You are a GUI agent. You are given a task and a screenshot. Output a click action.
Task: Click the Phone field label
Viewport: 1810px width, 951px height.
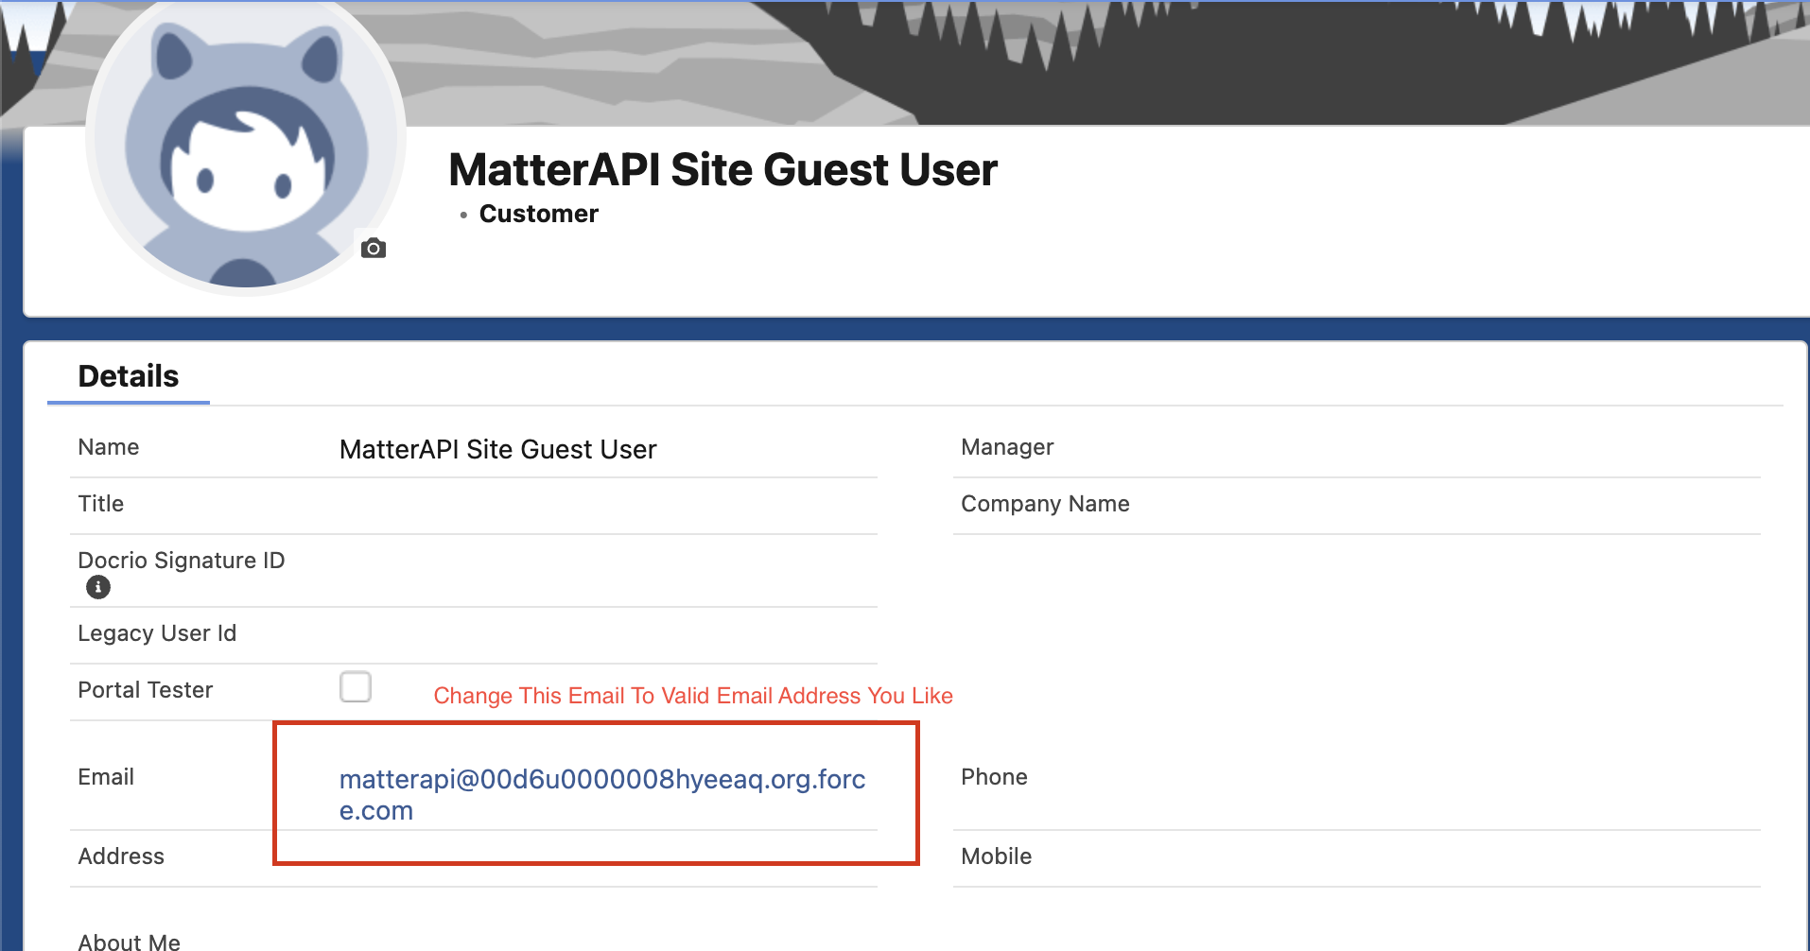point(994,777)
